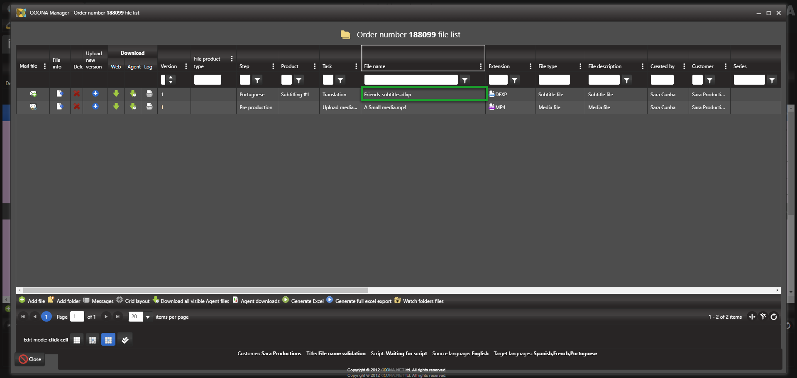
Task: Toggle the first edit mode grid button
Action: (x=77, y=340)
